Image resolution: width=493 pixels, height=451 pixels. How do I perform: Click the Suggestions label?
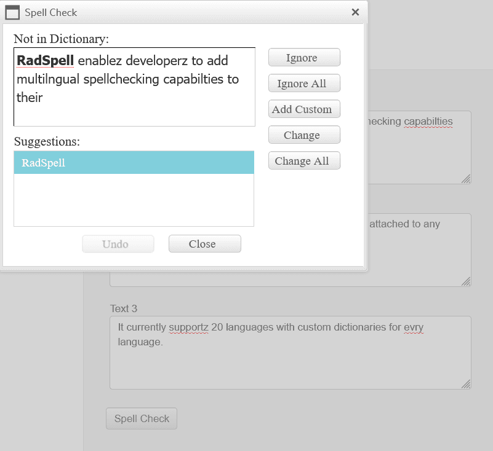tap(47, 141)
